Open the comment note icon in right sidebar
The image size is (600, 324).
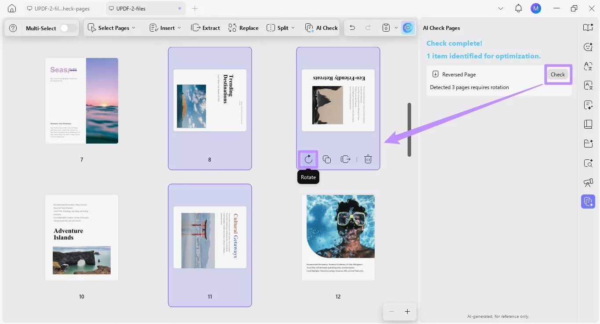point(588,105)
